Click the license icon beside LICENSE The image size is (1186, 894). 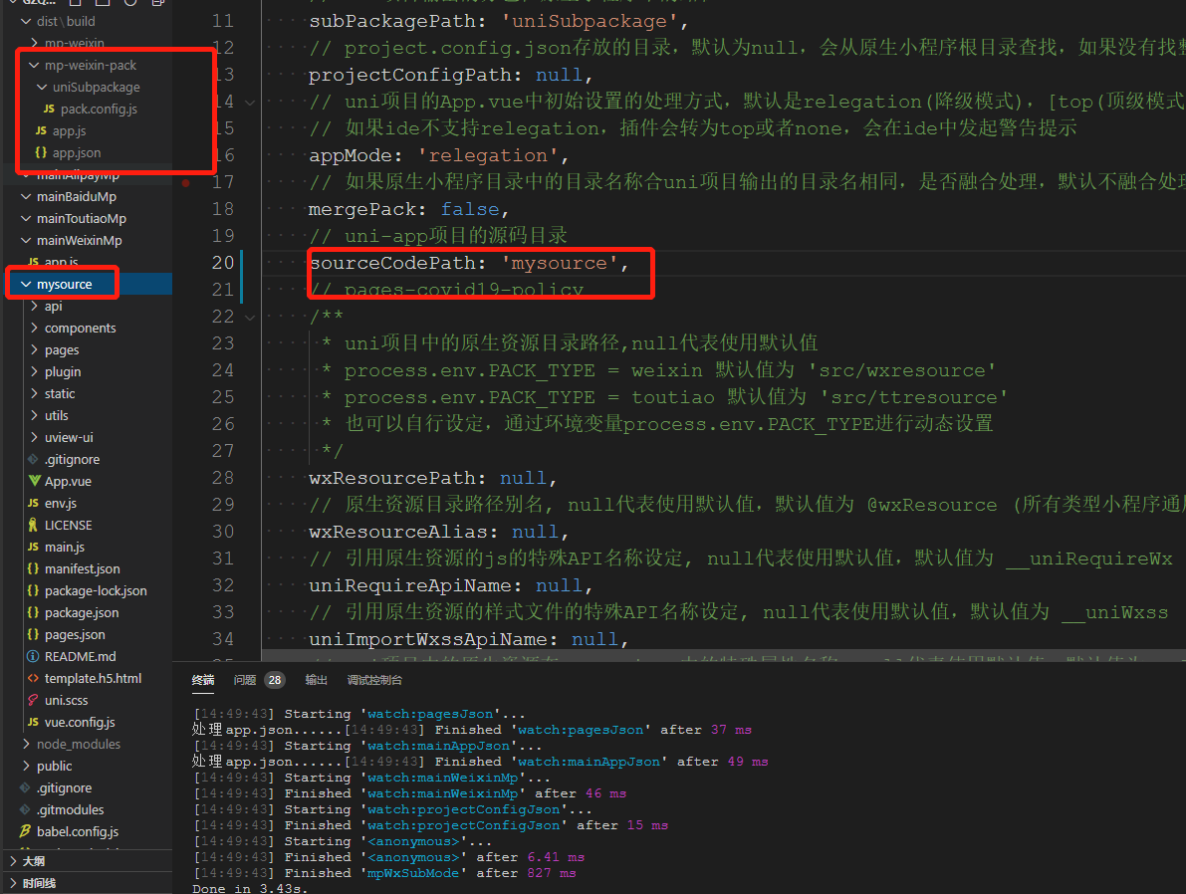pos(33,525)
